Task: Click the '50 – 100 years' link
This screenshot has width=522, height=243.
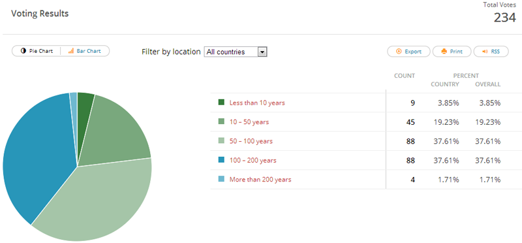Action: pyautogui.click(x=251, y=141)
